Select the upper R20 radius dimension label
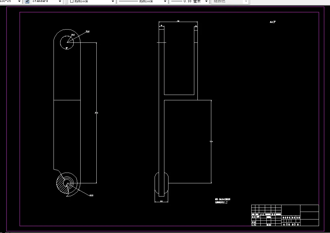 point(88,31)
